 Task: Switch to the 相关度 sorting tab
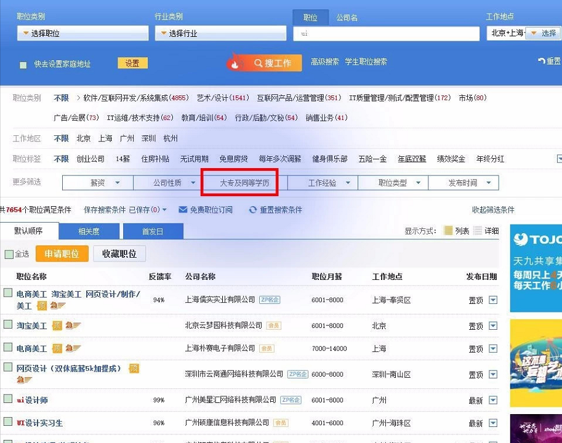click(88, 231)
